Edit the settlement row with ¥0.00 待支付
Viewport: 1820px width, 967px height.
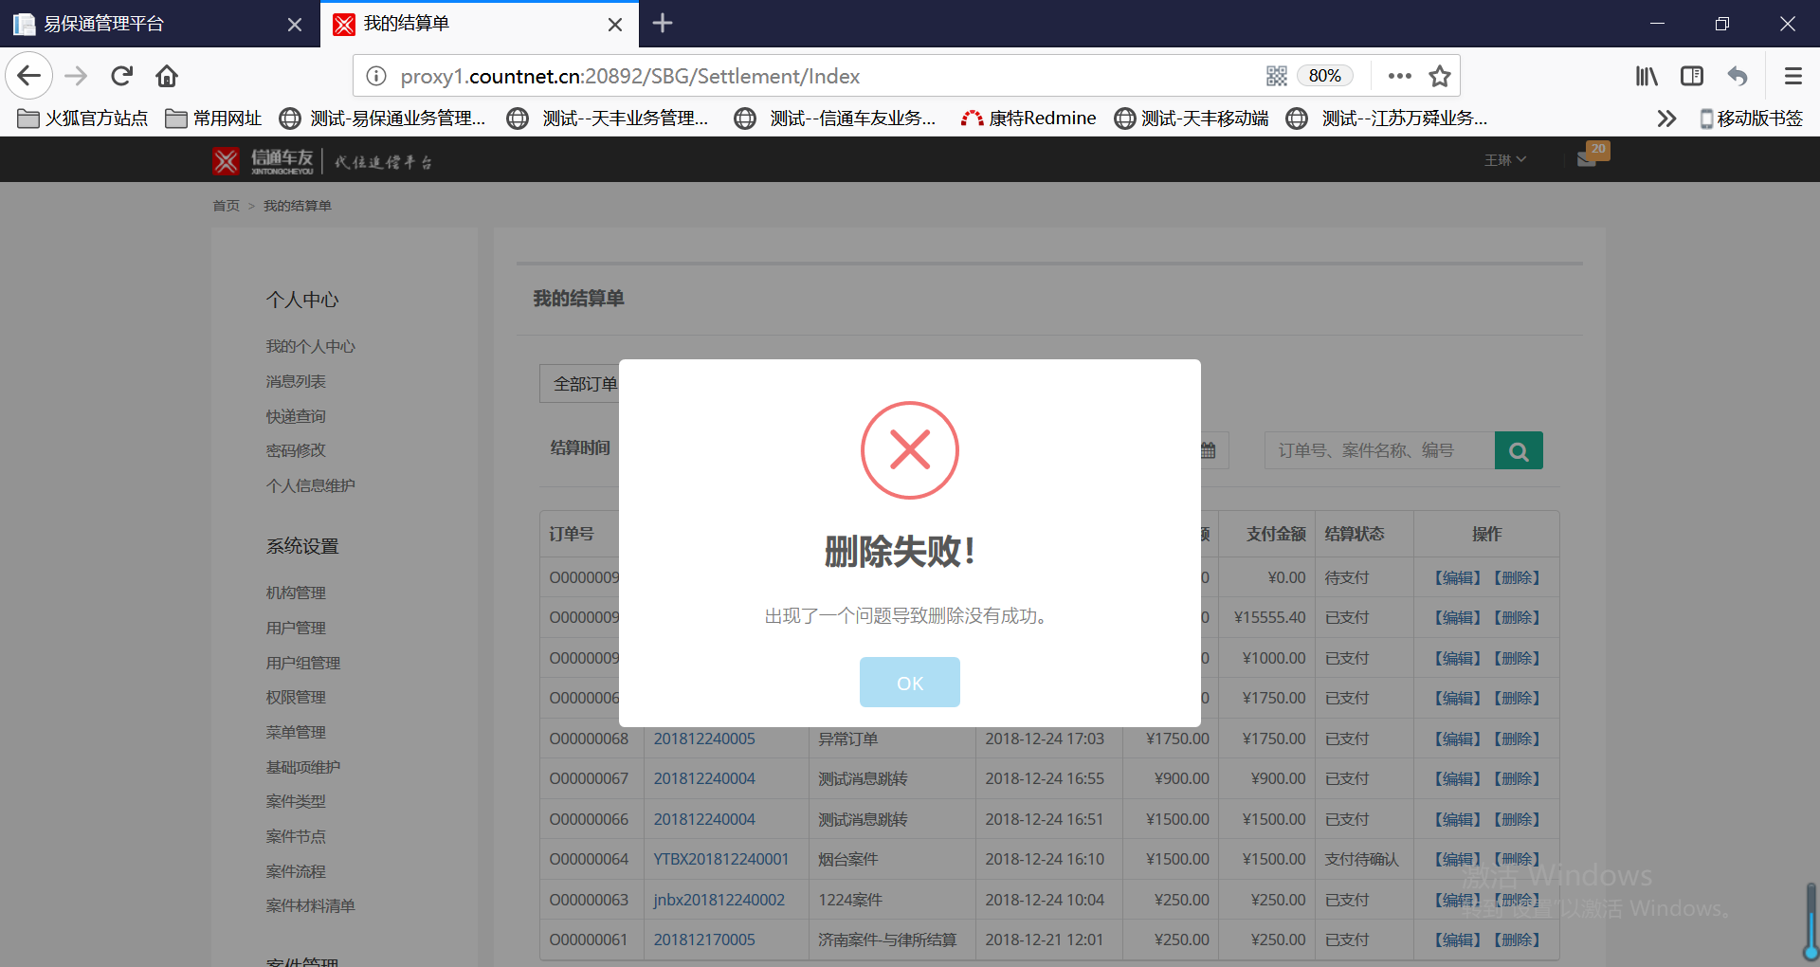point(1457,577)
